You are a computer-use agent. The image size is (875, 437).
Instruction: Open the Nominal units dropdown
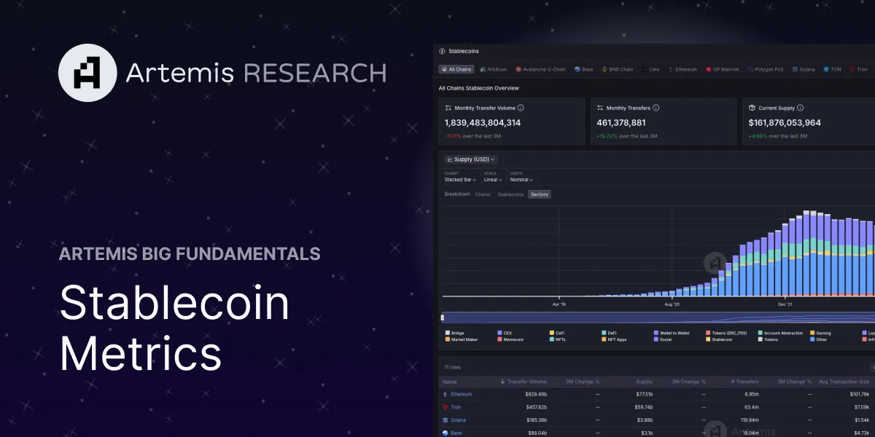point(521,179)
